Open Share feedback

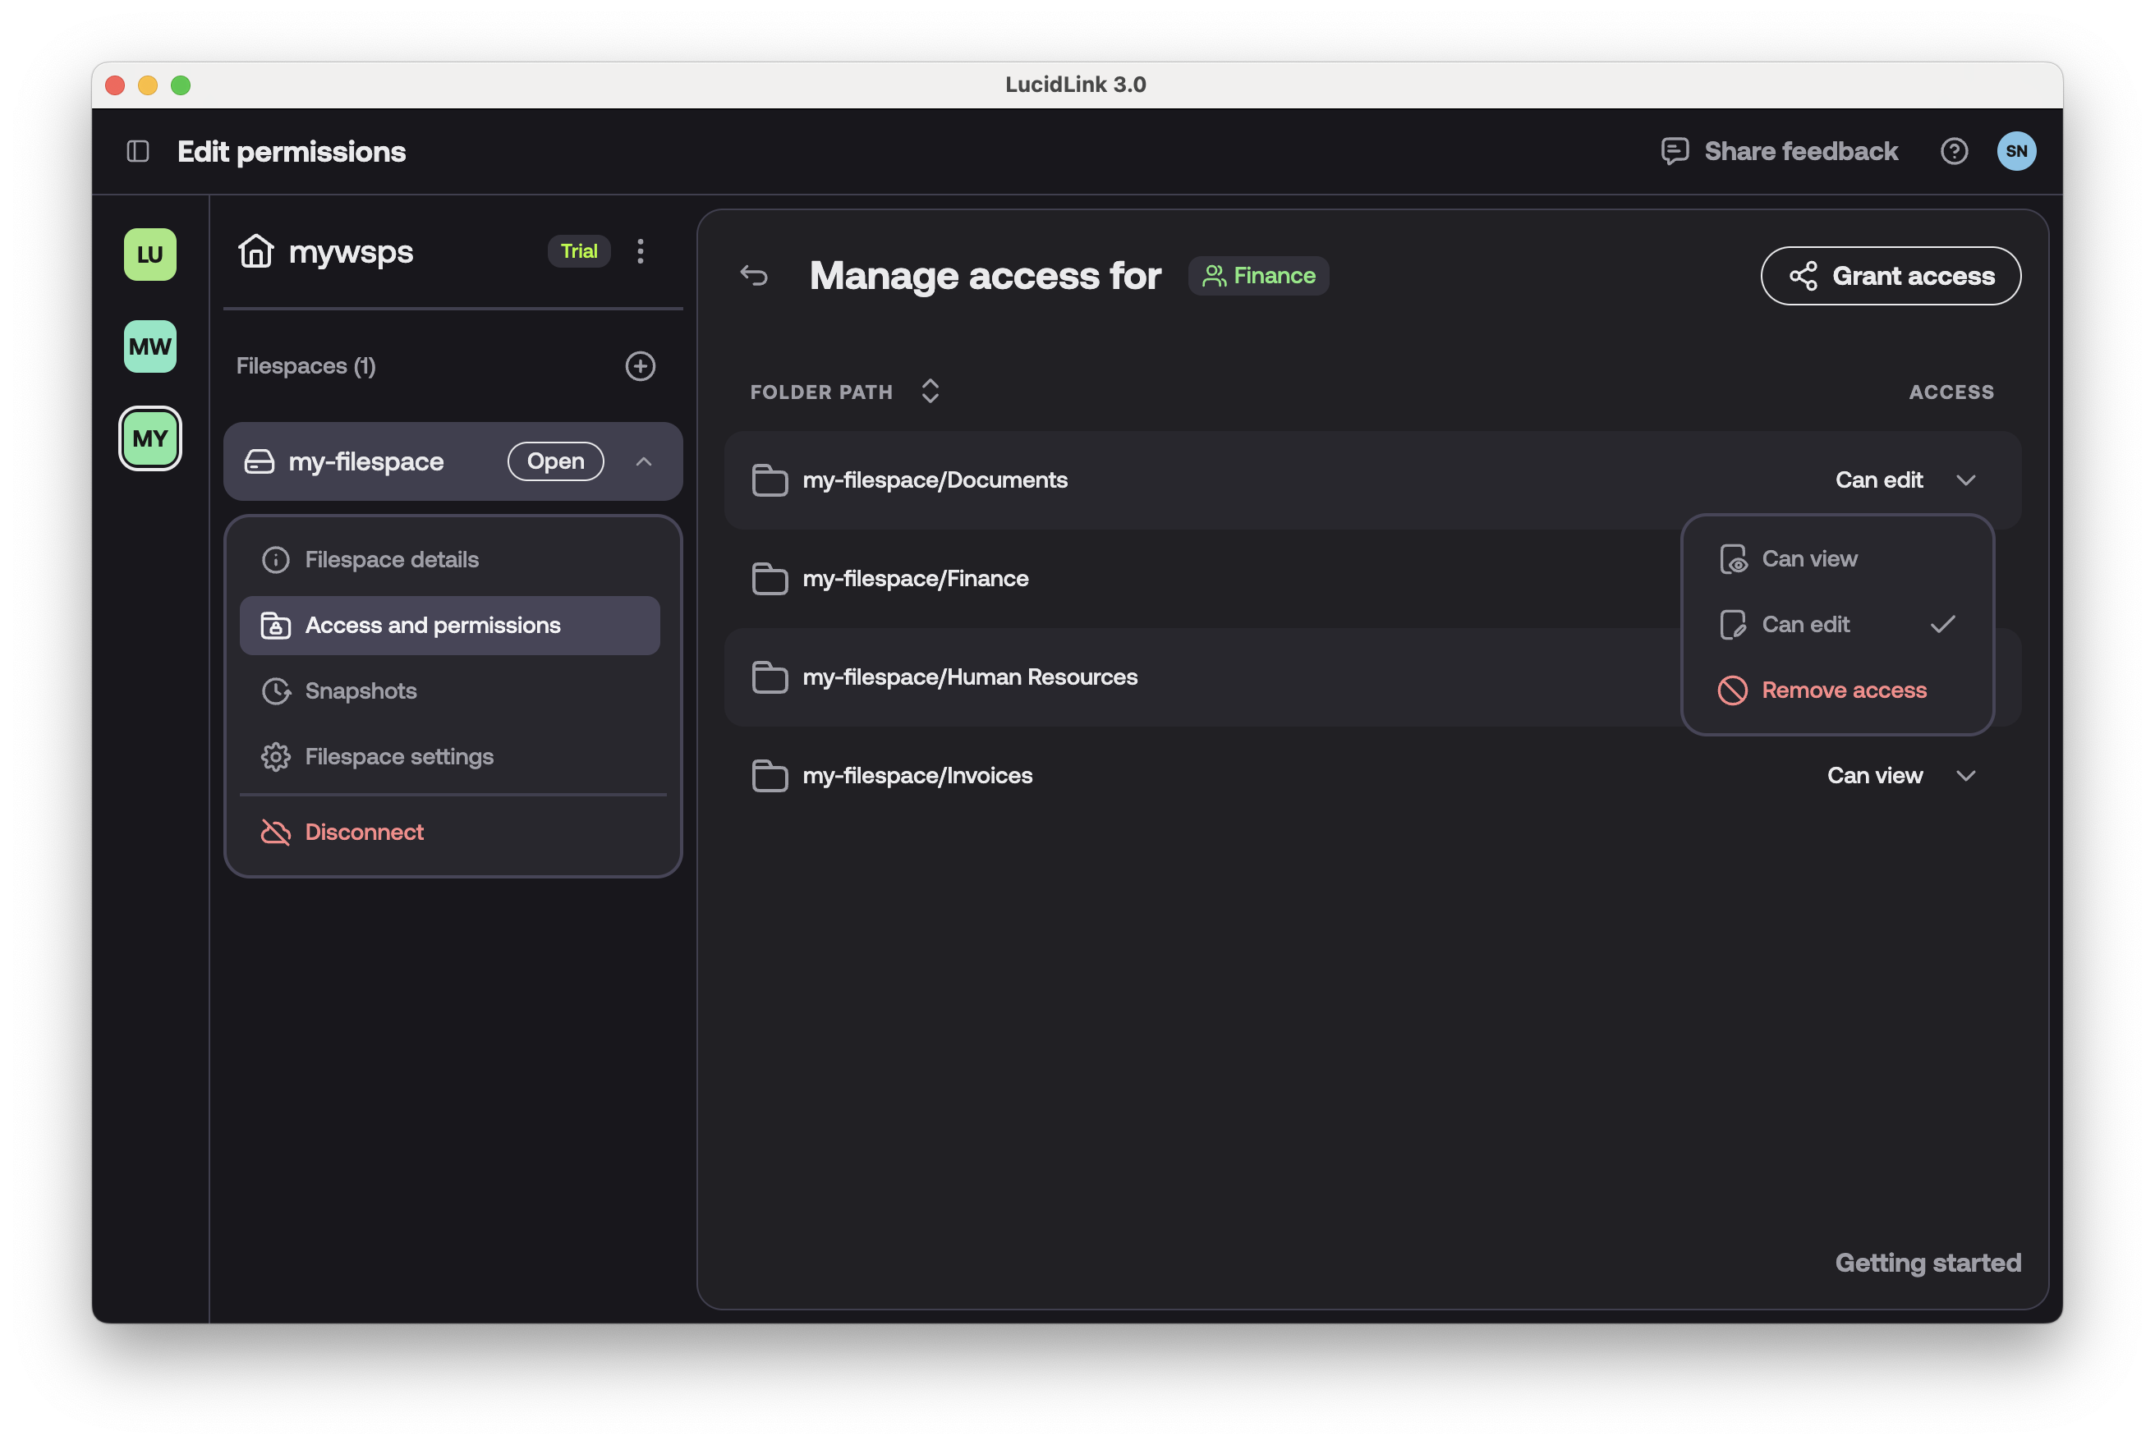[1779, 151]
